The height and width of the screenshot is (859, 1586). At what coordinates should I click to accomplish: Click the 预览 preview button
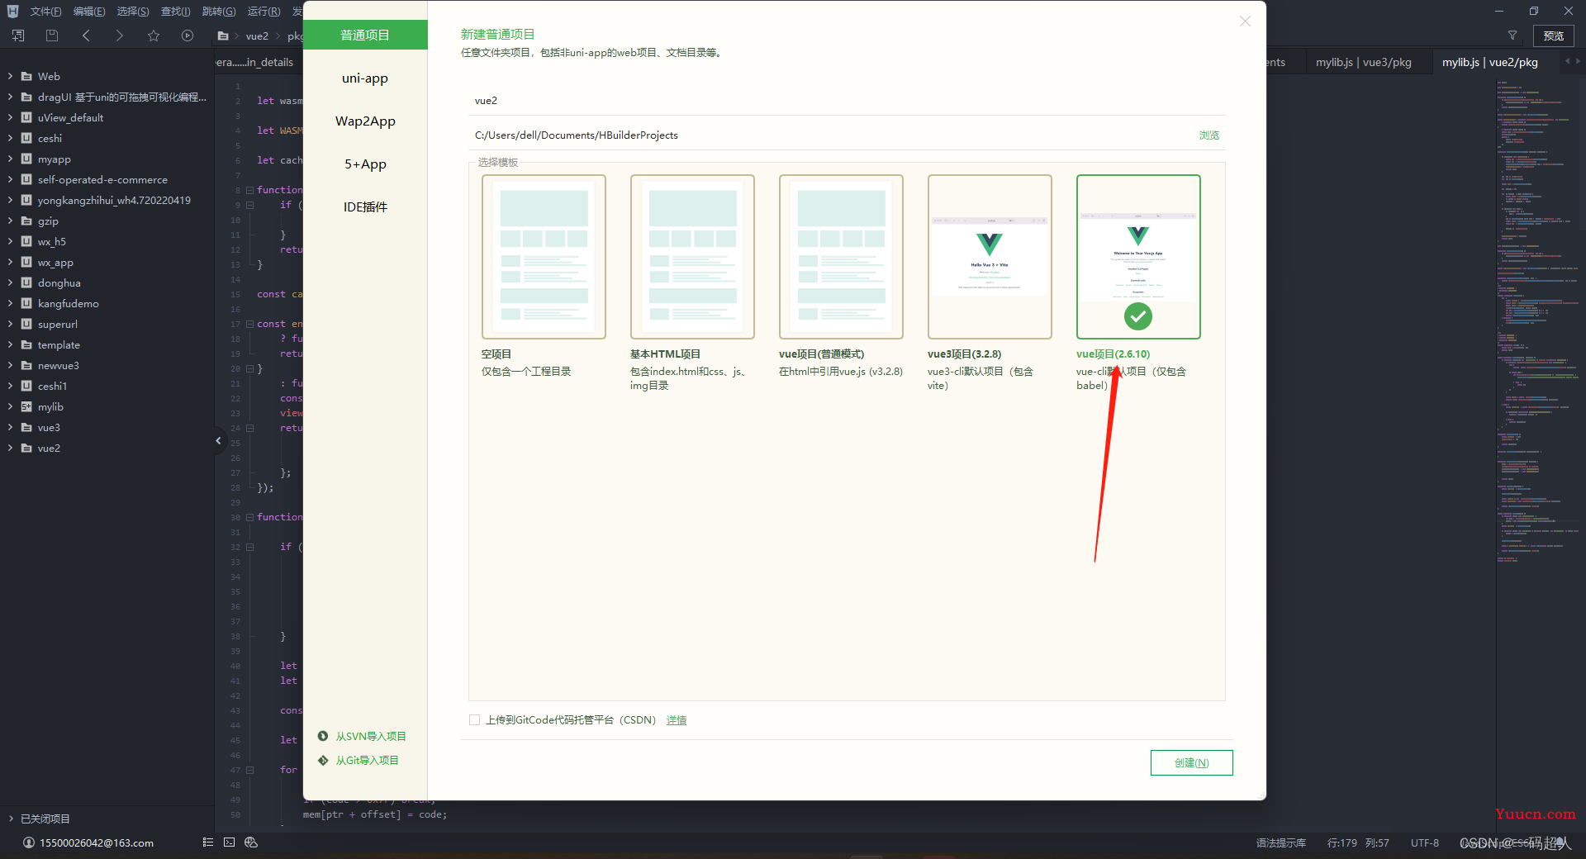1554,36
